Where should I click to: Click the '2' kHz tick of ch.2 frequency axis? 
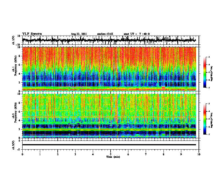tap(20, 129)
